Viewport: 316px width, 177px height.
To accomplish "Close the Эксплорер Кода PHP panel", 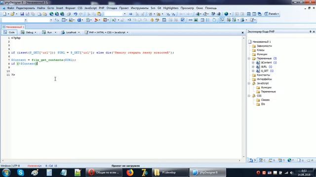I will [x=314, y=31].
